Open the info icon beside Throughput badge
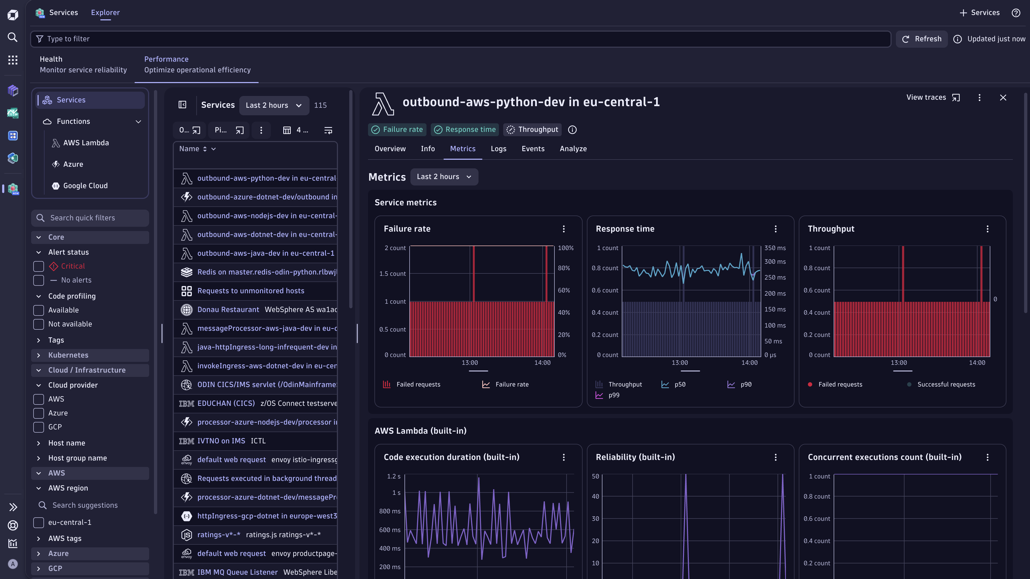 (572, 129)
